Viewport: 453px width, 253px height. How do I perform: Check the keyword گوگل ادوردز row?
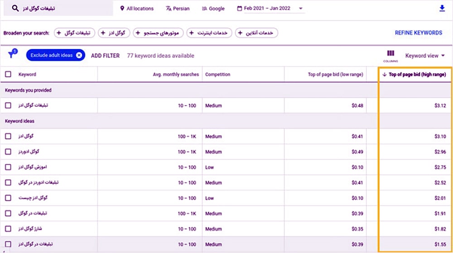(x=8, y=151)
